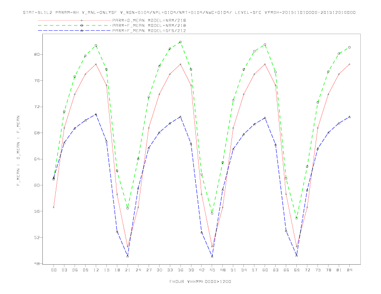Click y-axis tick label 76
The height and width of the screenshot is (294, 381).
tap(37, 81)
